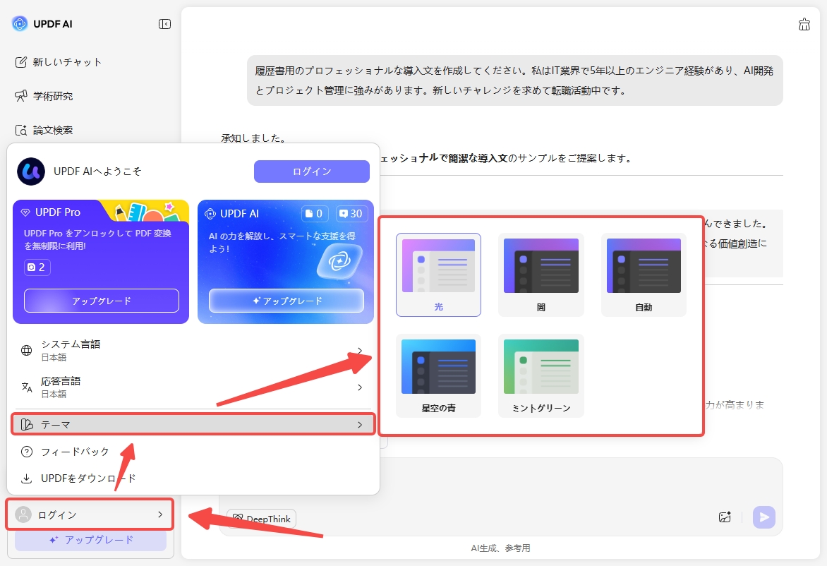The height and width of the screenshot is (566, 827).
Task: Click the アップグレード button in the sidebar
Action: [x=91, y=540]
